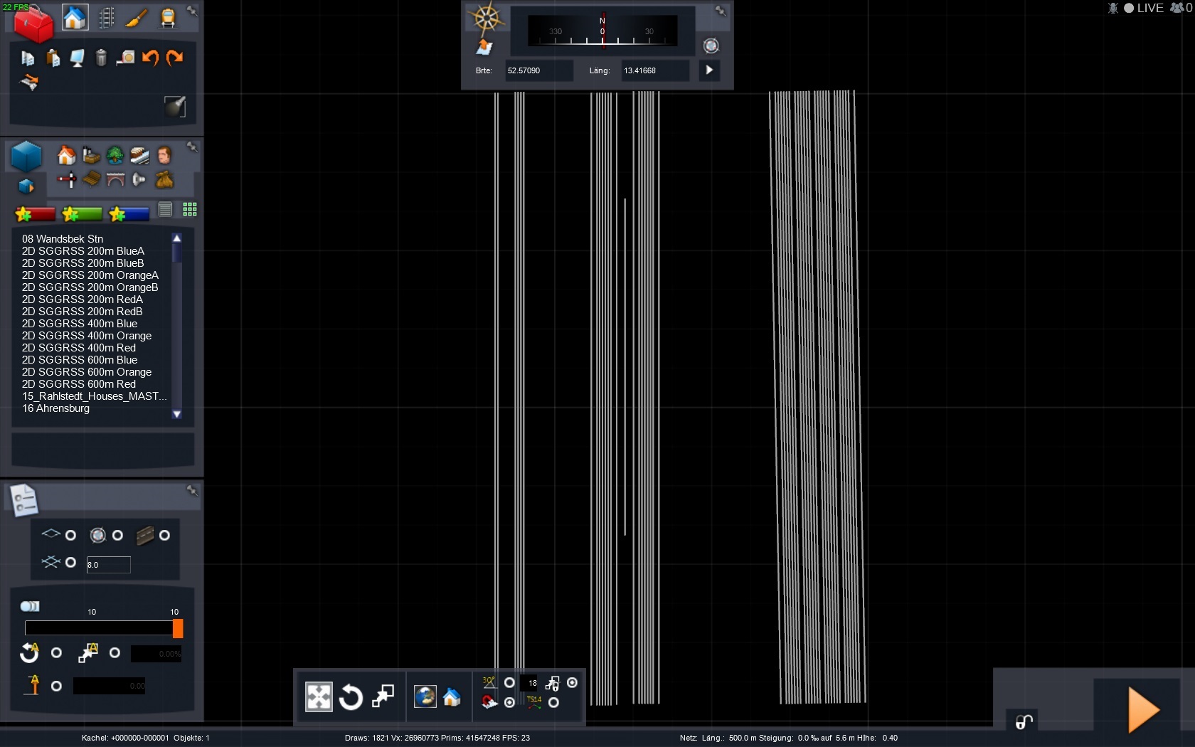Show sounds speaker asset category
The image size is (1195, 747).
[139, 179]
